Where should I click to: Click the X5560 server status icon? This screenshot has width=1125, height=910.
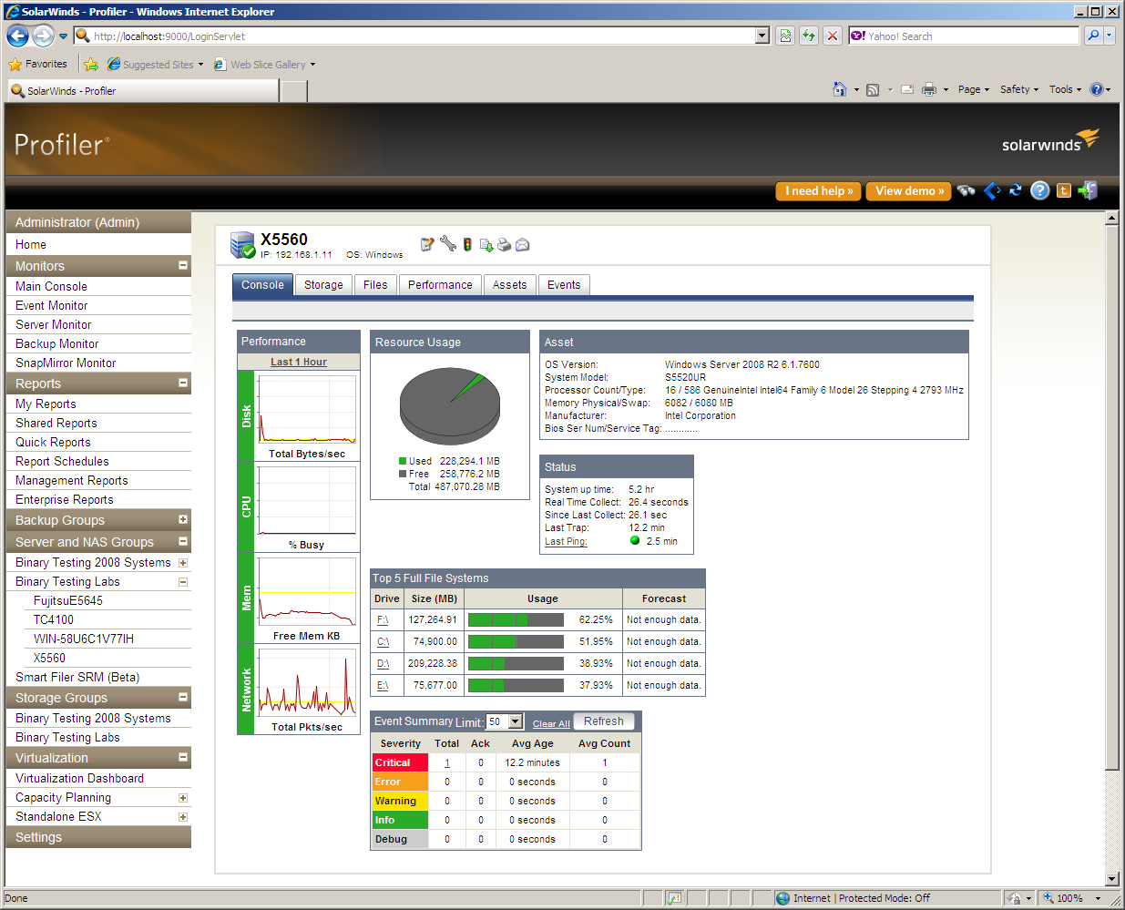(242, 245)
